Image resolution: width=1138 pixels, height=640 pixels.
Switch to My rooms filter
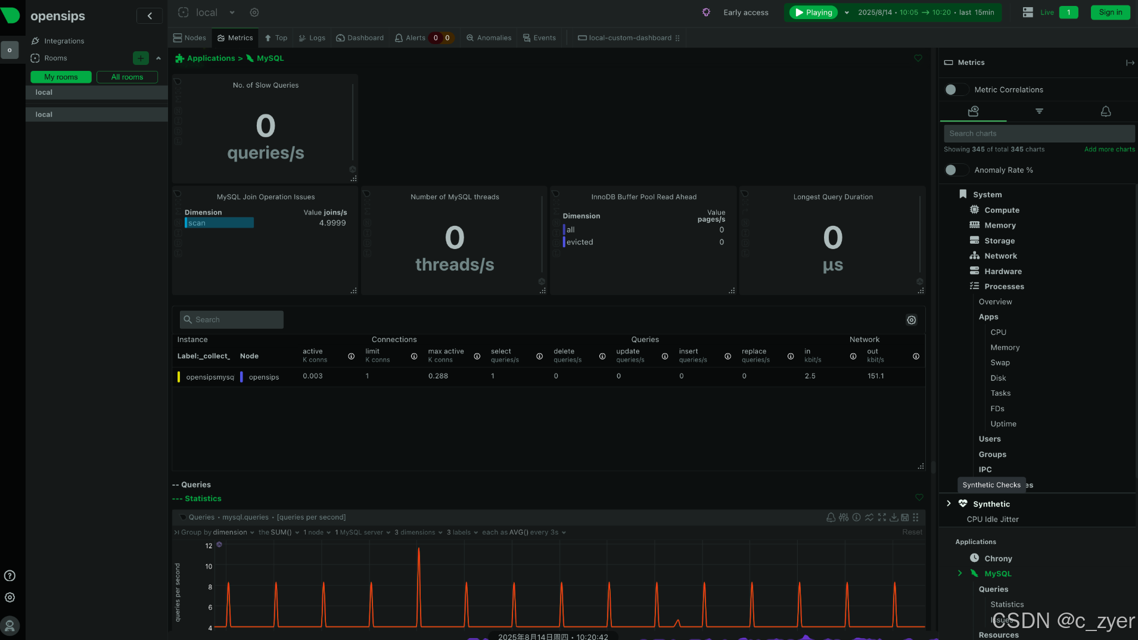(61, 77)
